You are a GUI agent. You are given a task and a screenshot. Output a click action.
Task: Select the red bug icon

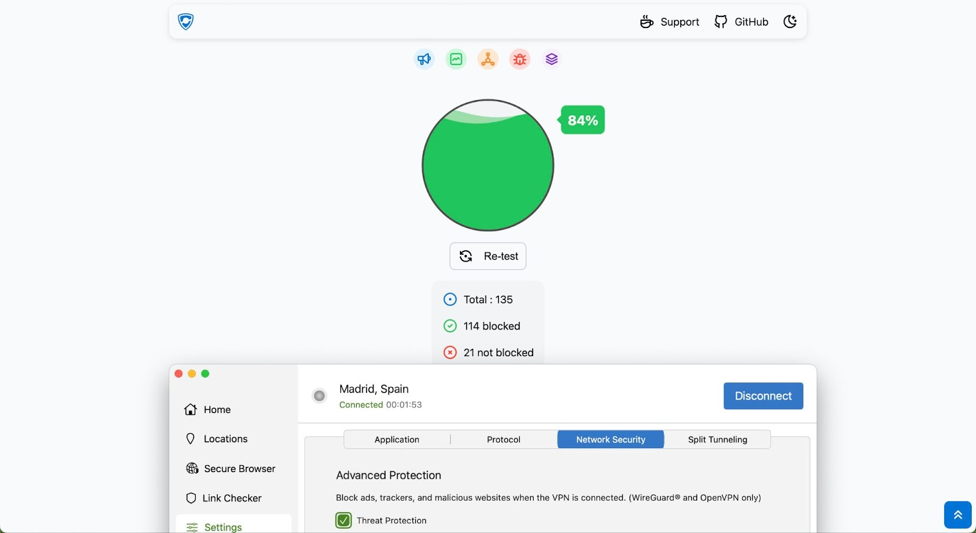pos(520,59)
